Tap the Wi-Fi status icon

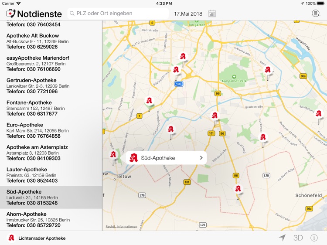(19, 3)
